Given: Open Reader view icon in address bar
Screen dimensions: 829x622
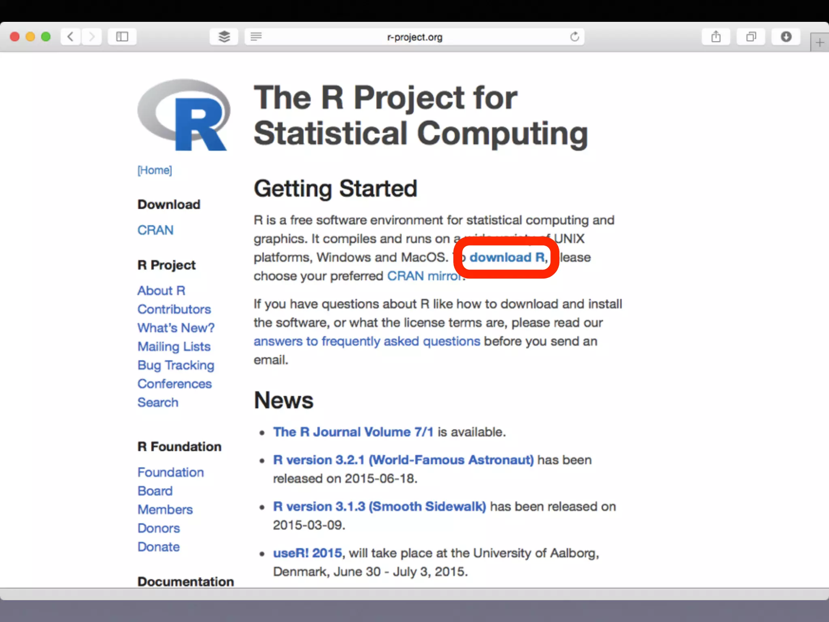Looking at the screenshot, I should point(256,37).
